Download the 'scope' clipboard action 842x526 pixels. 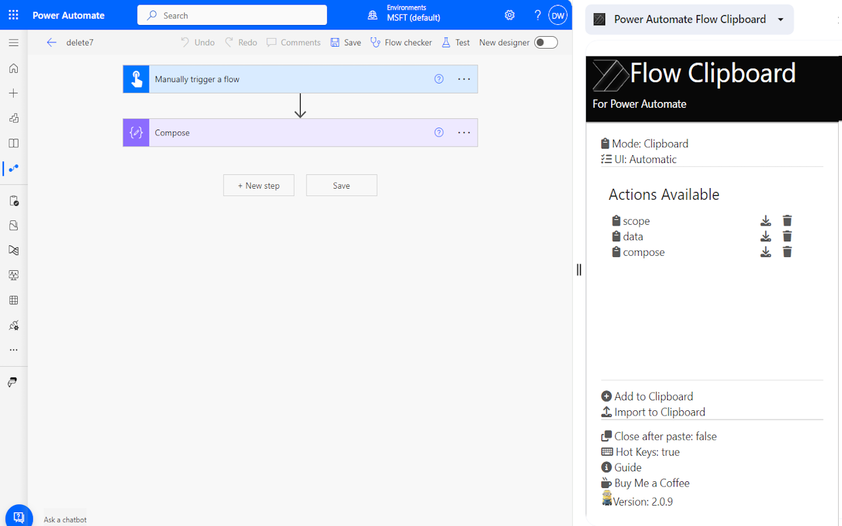click(765, 220)
